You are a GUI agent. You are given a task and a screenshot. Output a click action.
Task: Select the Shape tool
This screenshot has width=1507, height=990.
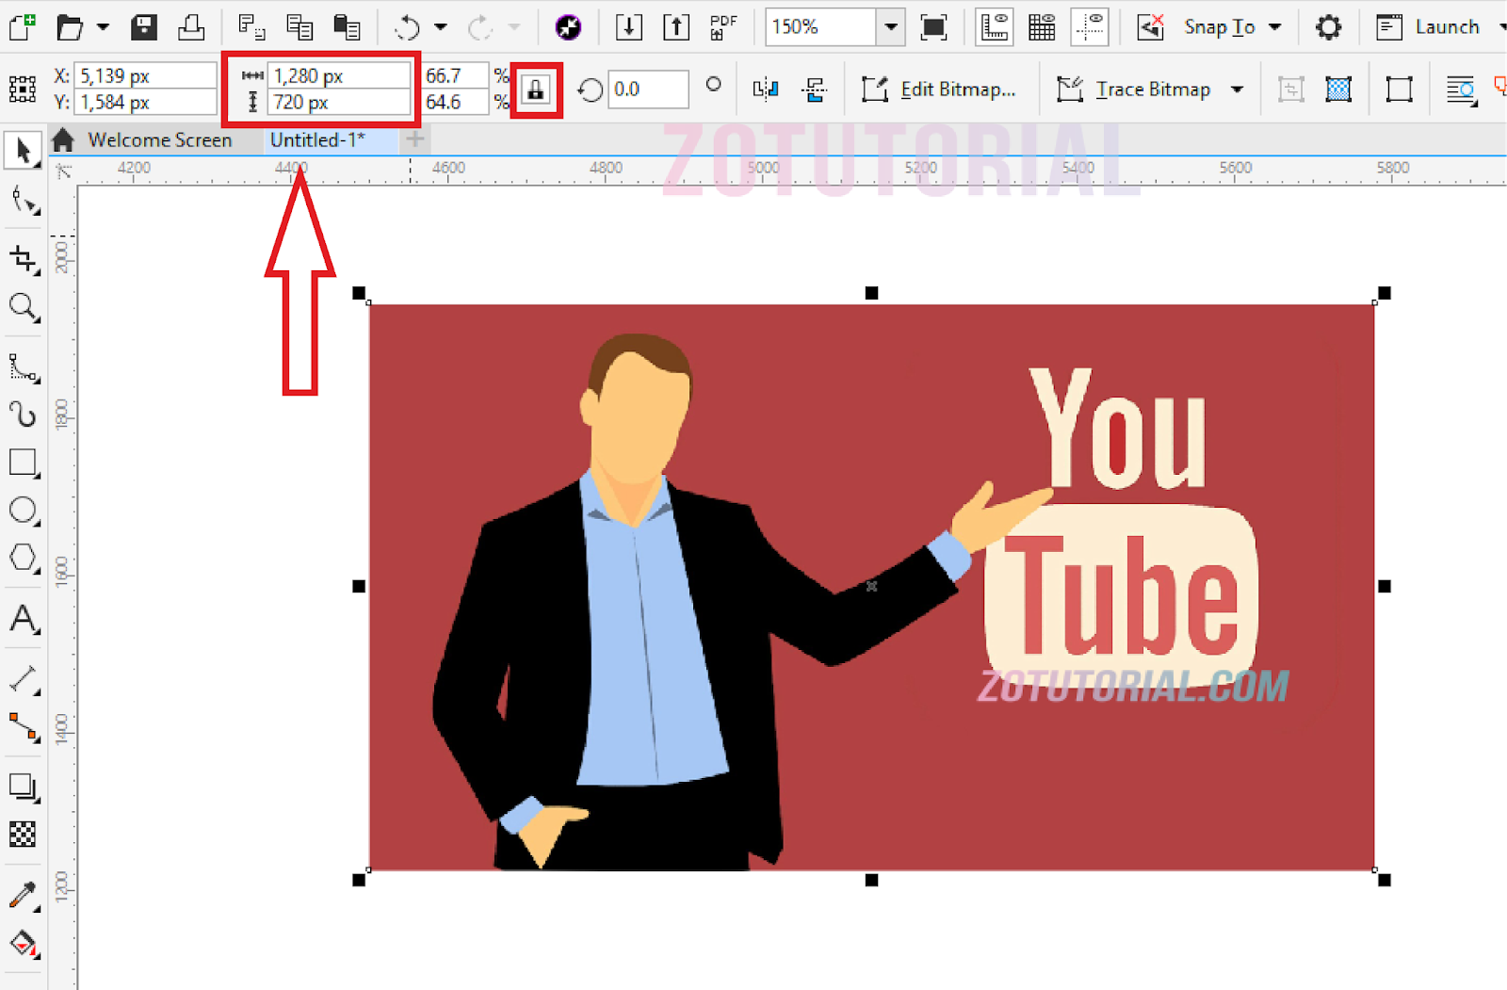(x=24, y=201)
